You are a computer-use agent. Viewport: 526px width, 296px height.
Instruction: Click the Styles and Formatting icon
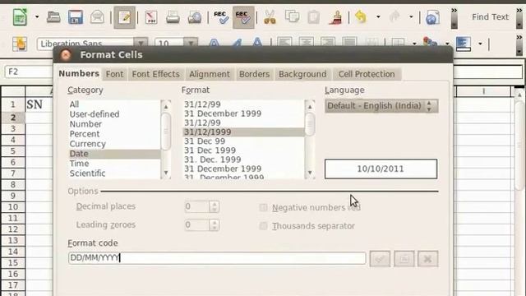(x=20, y=44)
